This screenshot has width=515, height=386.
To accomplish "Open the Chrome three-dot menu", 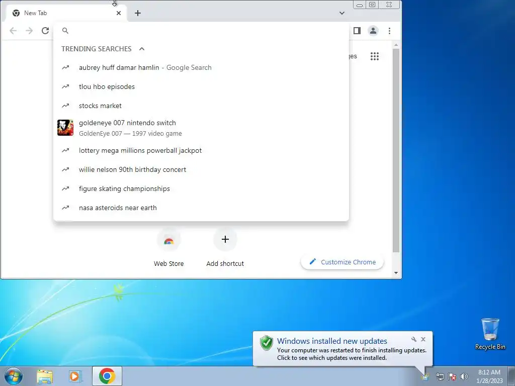I will (390, 31).
